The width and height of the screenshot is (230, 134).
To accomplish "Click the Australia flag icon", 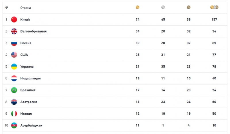I will click(x=14, y=102).
